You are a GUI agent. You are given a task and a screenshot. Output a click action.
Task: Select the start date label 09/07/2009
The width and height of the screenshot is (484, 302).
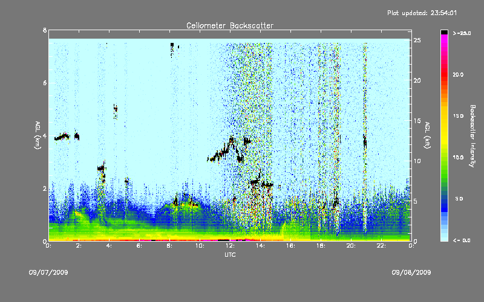(48, 272)
